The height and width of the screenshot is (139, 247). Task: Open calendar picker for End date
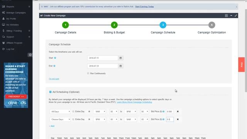120,66
